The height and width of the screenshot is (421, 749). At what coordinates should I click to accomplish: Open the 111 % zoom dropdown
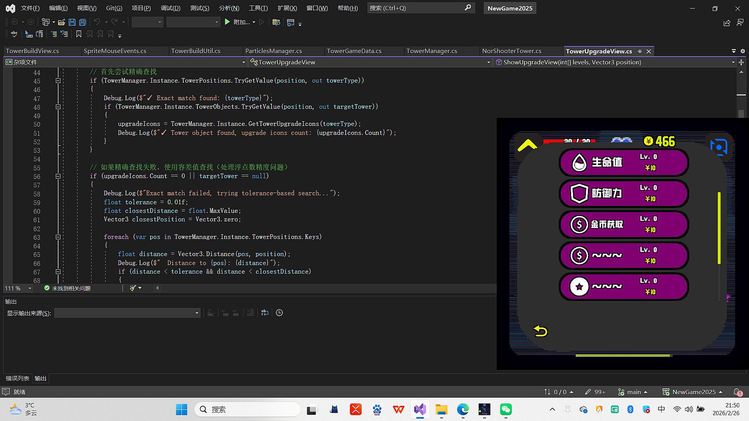pyautogui.click(x=30, y=288)
